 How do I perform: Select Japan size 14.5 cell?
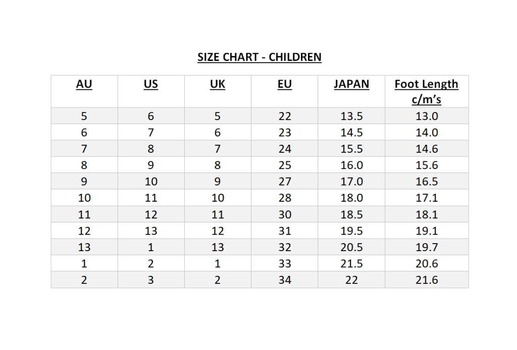351,133
